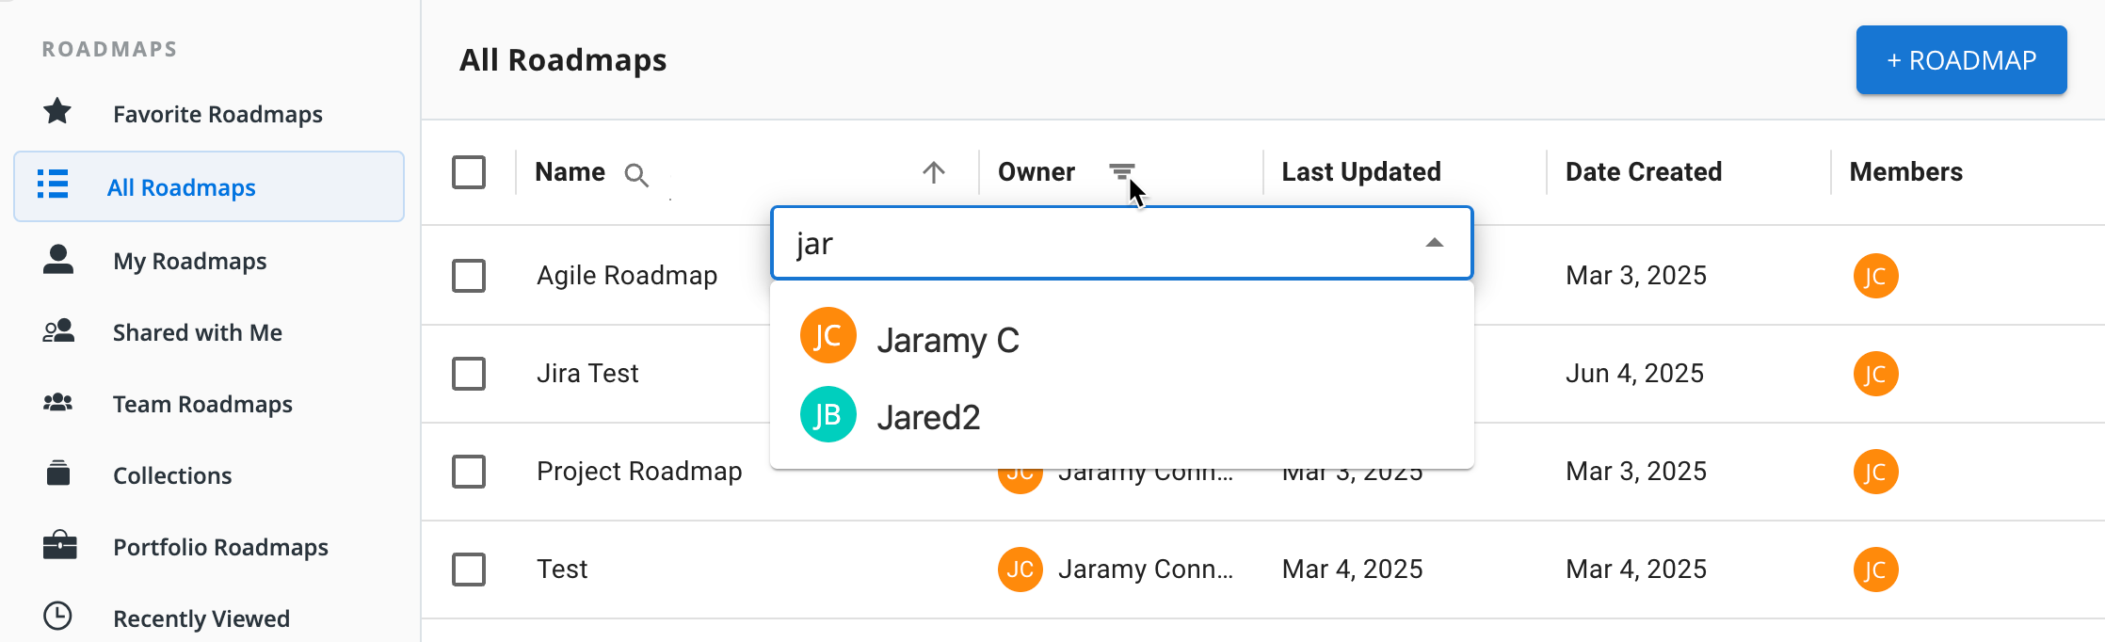2105x642 pixels.
Task: Click the search icon beside Name
Action: point(636,175)
